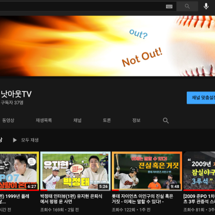Click the 롯데 자이언츠 이인구의 진실 혹은 거짓 title
Screen dimensions: 215x215
coord(143,199)
